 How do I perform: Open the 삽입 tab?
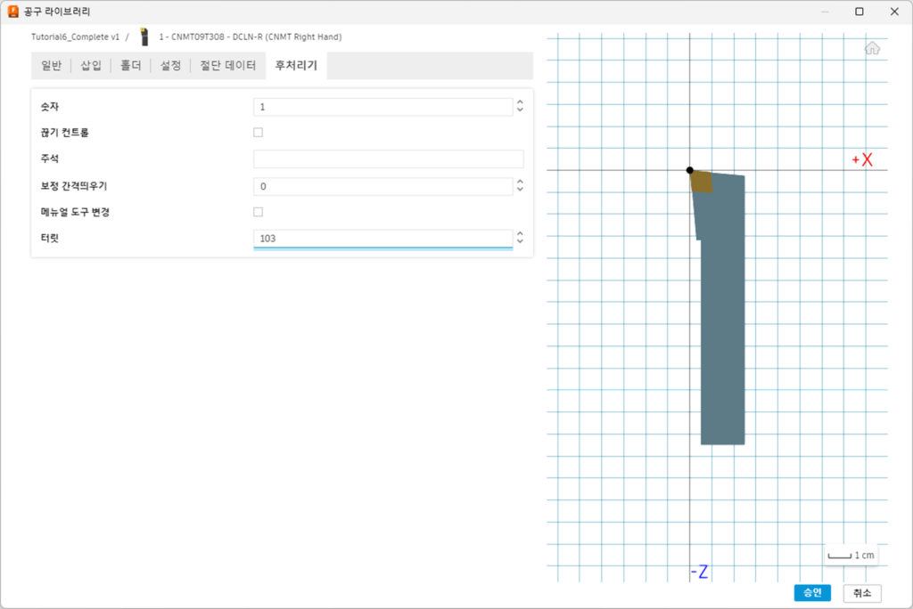click(x=91, y=65)
